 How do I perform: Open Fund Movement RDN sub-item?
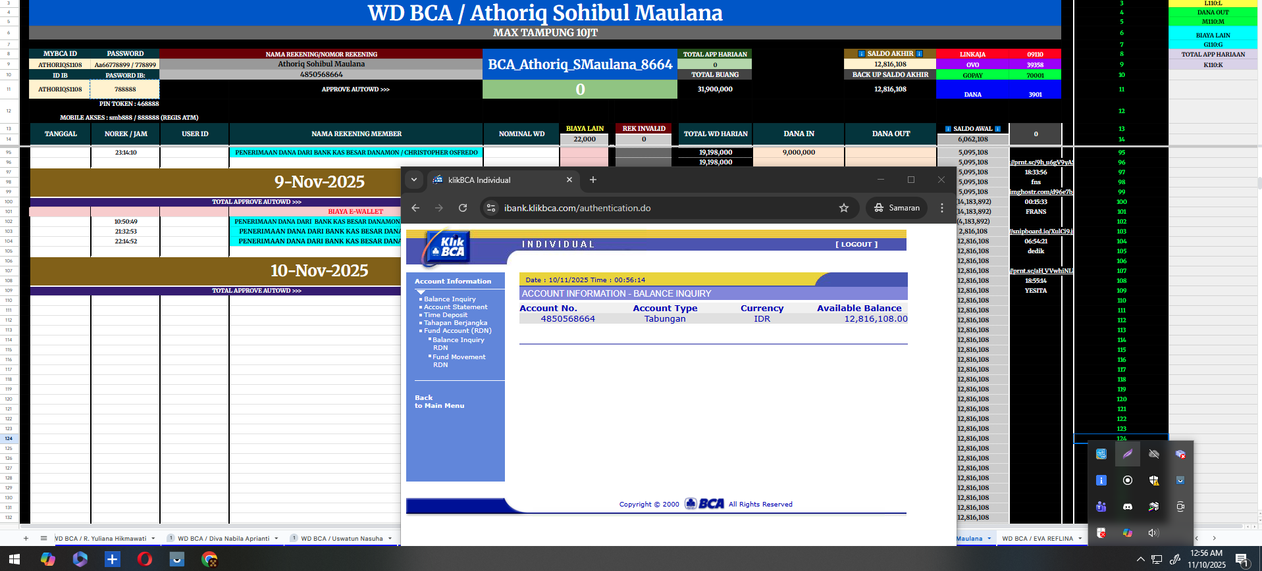click(459, 361)
